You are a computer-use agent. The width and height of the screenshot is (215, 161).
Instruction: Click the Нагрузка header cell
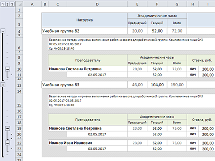pyautogui.click(x=85, y=20)
